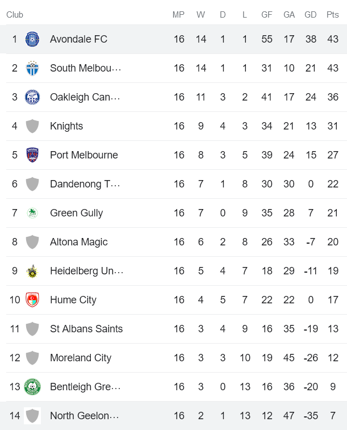Viewport: 347px width, 430px height.
Task: Click the Hume City club crest
Action: [32, 300]
